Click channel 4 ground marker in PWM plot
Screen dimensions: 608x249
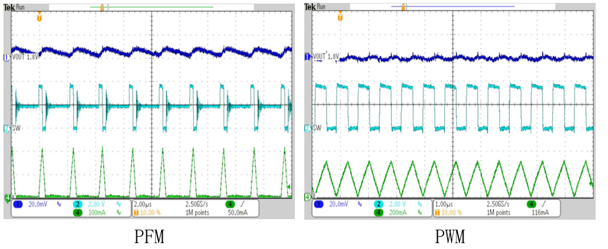307,197
